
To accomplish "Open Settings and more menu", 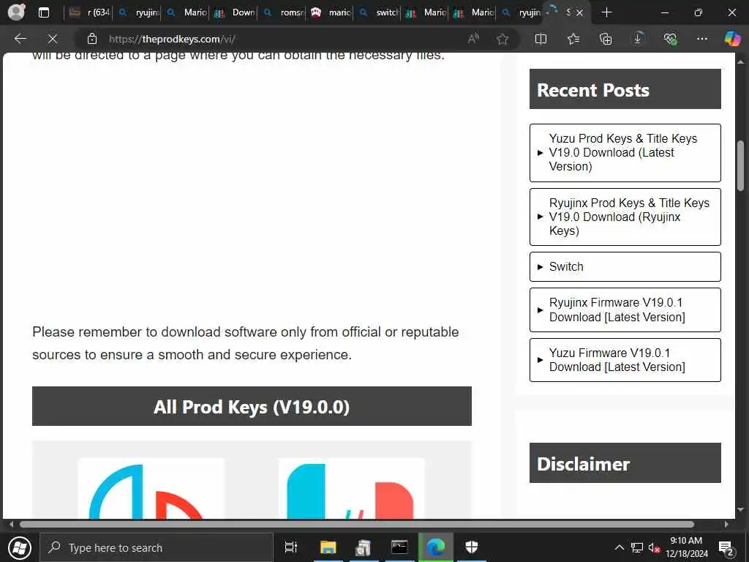I will 701,39.
